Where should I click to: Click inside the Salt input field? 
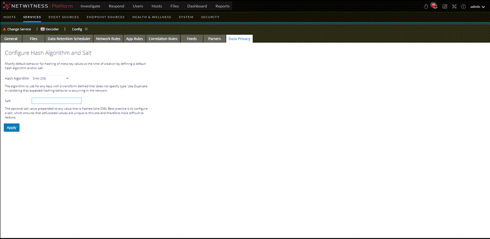[x=56, y=100]
